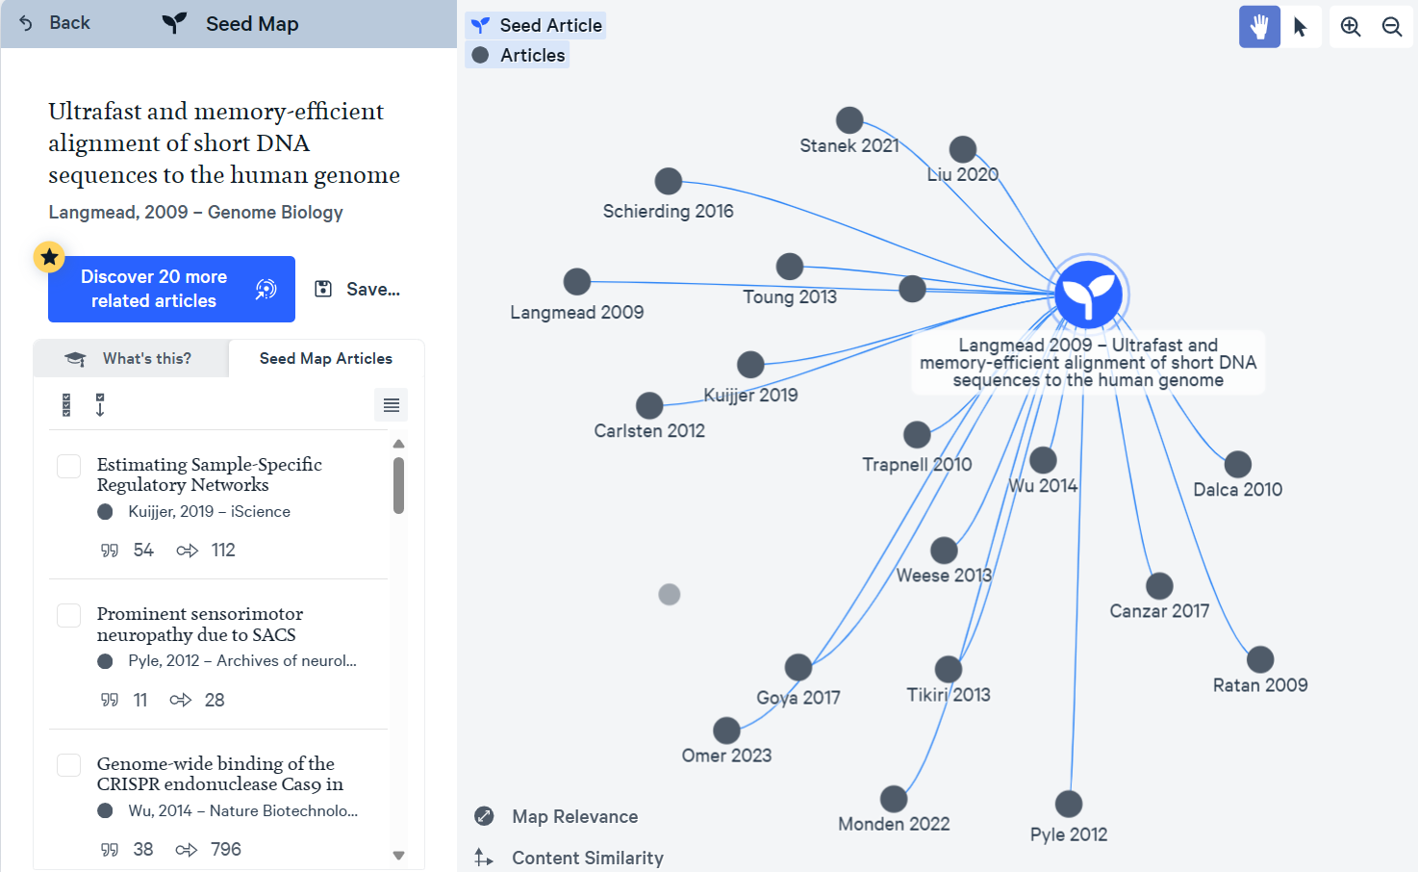Select the pointer selection tool
1418x872 pixels.
point(1301,27)
